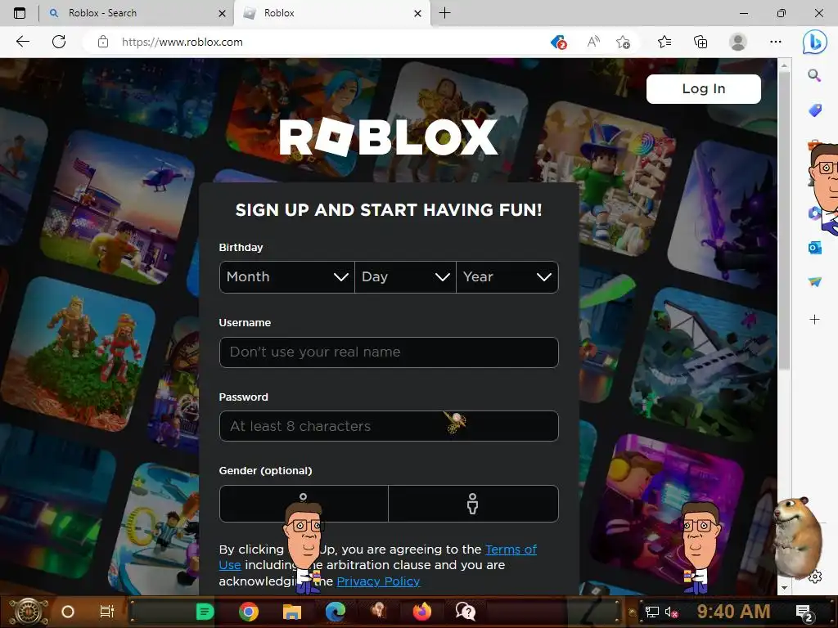Click the sign up heading text

[389, 210]
